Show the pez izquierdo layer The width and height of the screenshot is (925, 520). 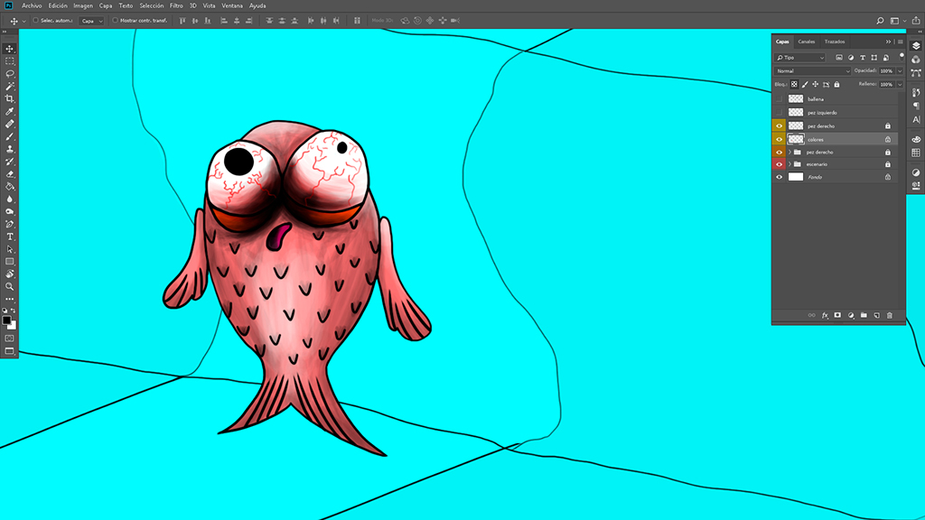779,112
